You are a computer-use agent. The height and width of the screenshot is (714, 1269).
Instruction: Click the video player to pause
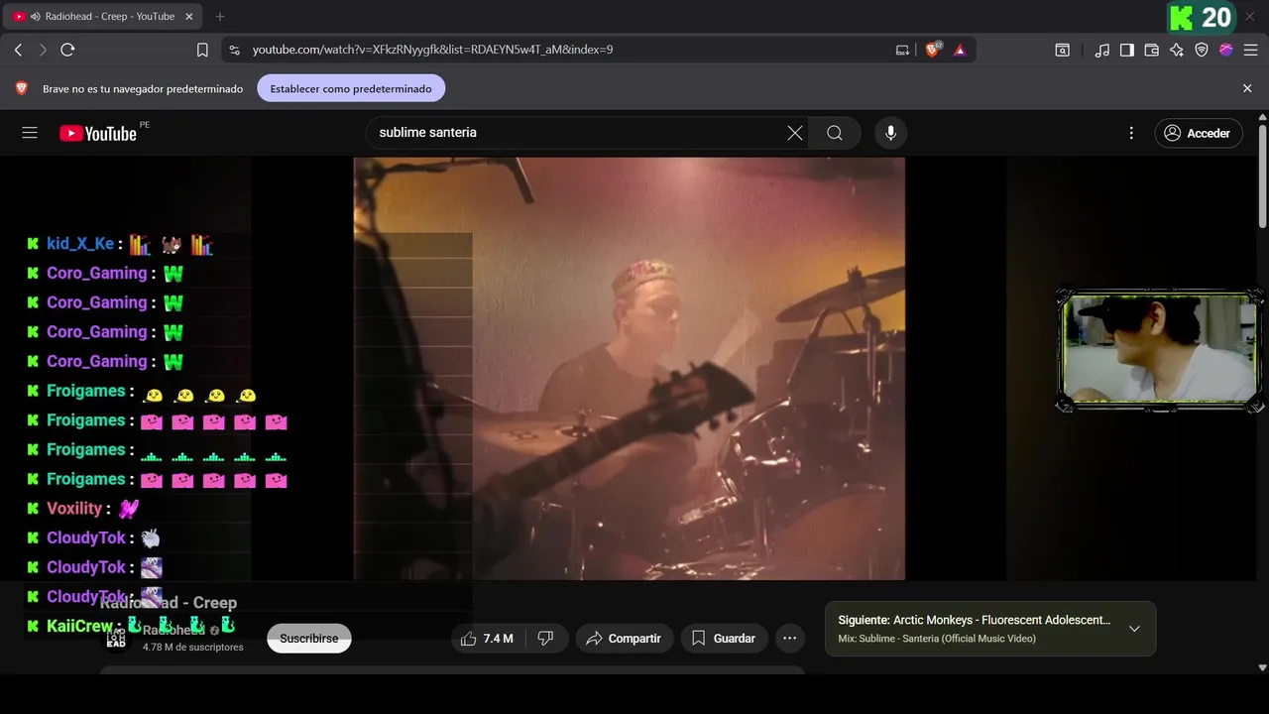click(630, 369)
